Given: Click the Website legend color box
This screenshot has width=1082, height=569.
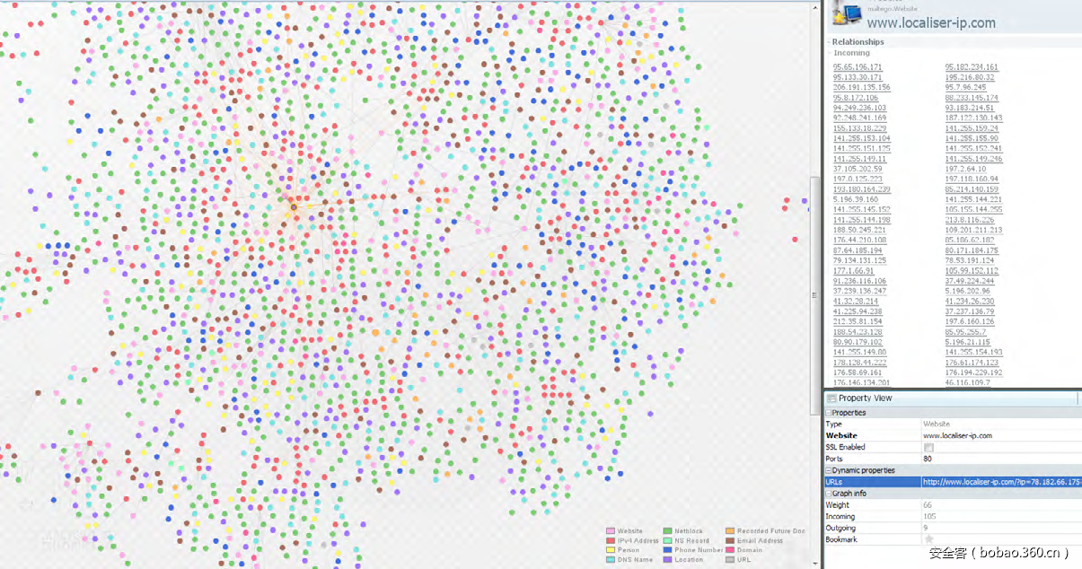Looking at the screenshot, I should click(x=611, y=531).
